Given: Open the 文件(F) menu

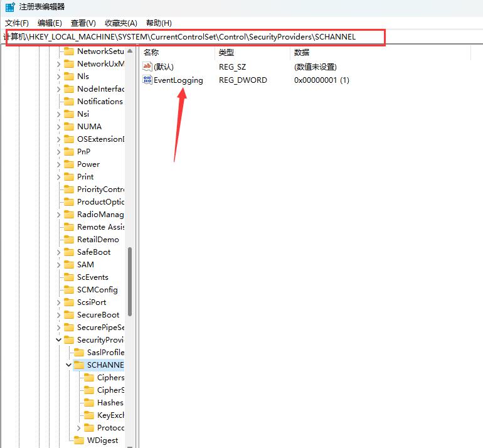Looking at the screenshot, I should [x=17, y=23].
